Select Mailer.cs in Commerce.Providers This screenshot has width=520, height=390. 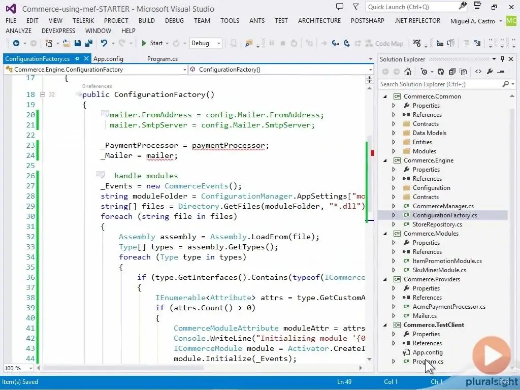pos(425,316)
